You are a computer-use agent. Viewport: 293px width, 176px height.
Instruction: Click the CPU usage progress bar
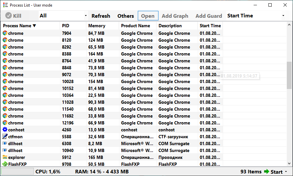pos(17,171)
